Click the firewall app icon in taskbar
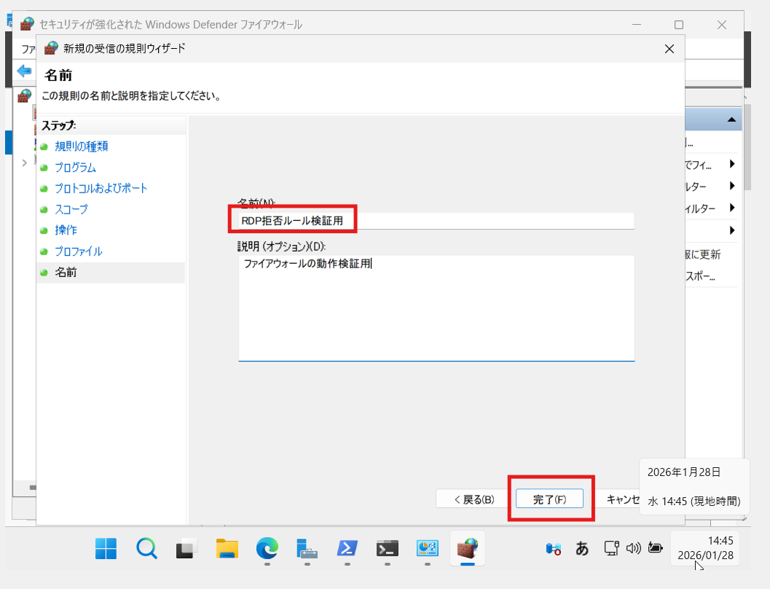Viewport: 770px width, 589px height. click(468, 548)
